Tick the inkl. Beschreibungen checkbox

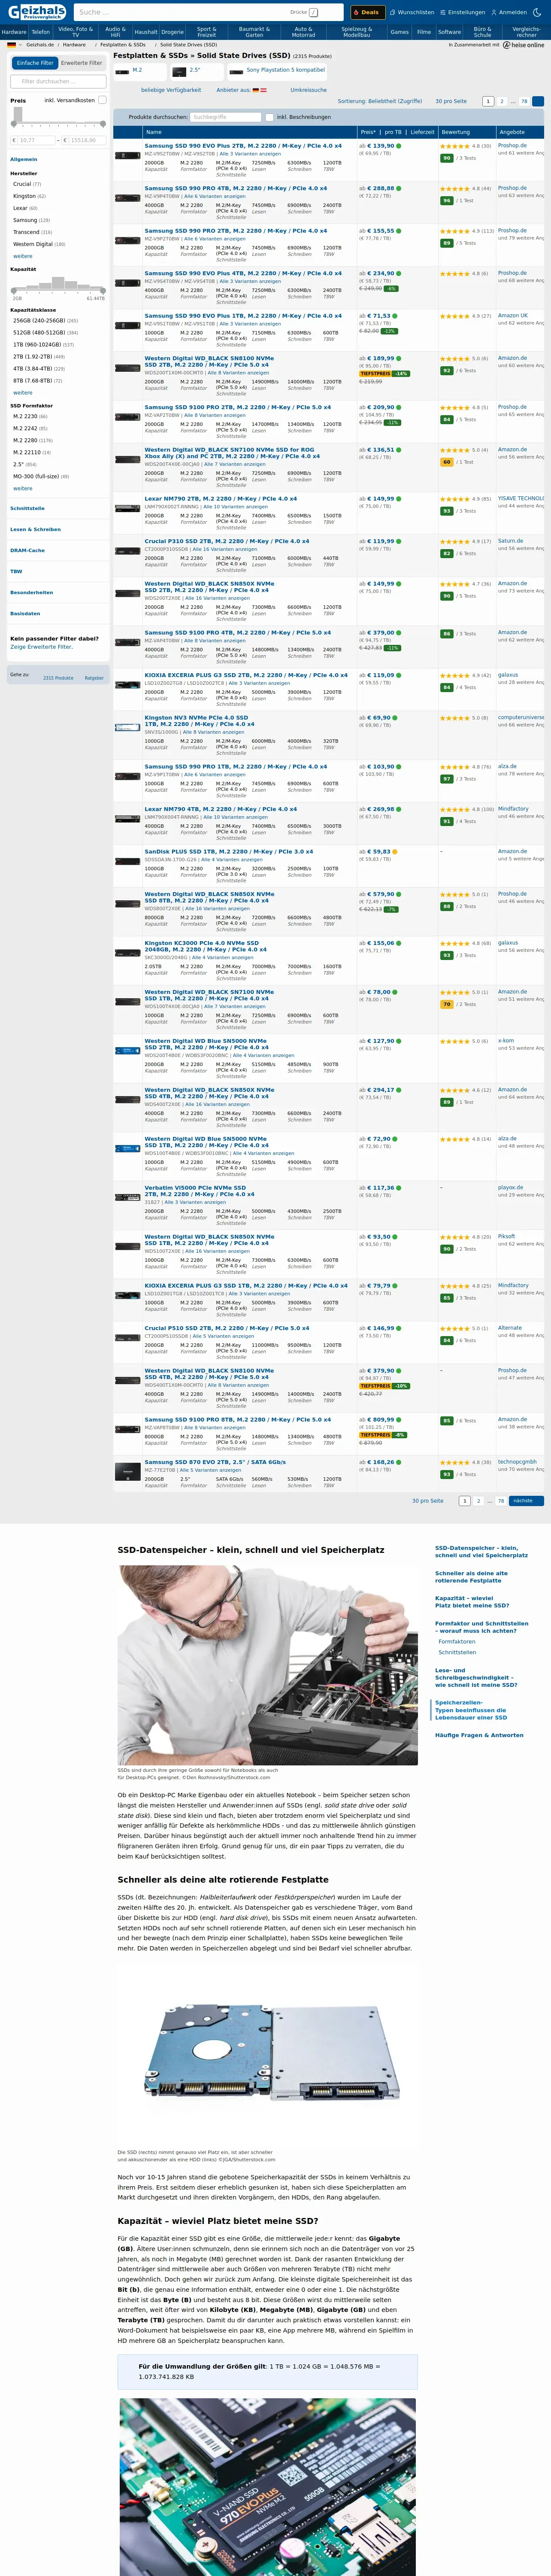tap(270, 117)
